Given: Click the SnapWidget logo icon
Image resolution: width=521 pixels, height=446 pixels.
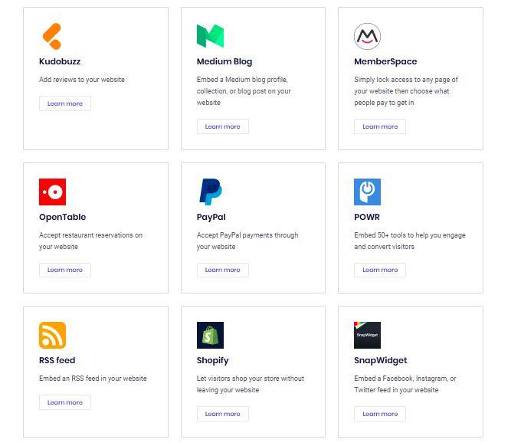Looking at the screenshot, I should coord(367,335).
